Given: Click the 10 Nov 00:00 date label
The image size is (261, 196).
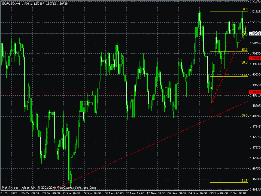Looking at the screenshot, I should [x=114, y=193].
